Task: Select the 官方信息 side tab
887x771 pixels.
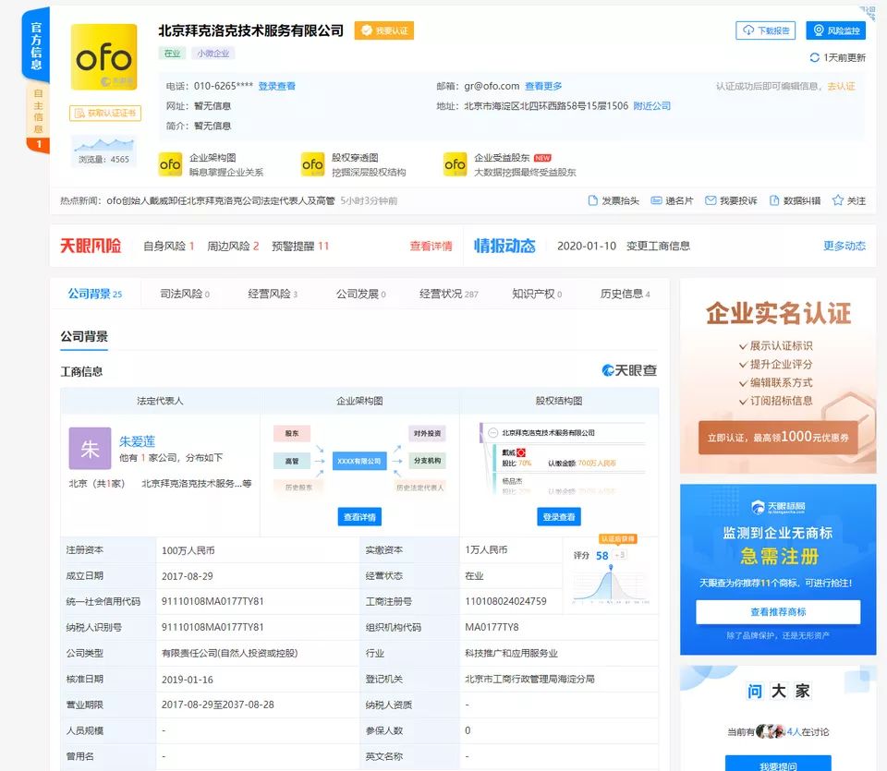Action: click(x=36, y=45)
